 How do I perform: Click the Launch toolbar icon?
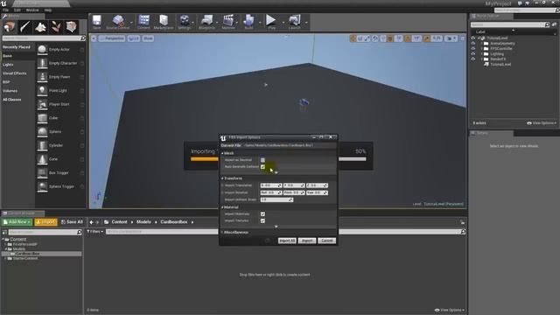[x=294, y=22]
